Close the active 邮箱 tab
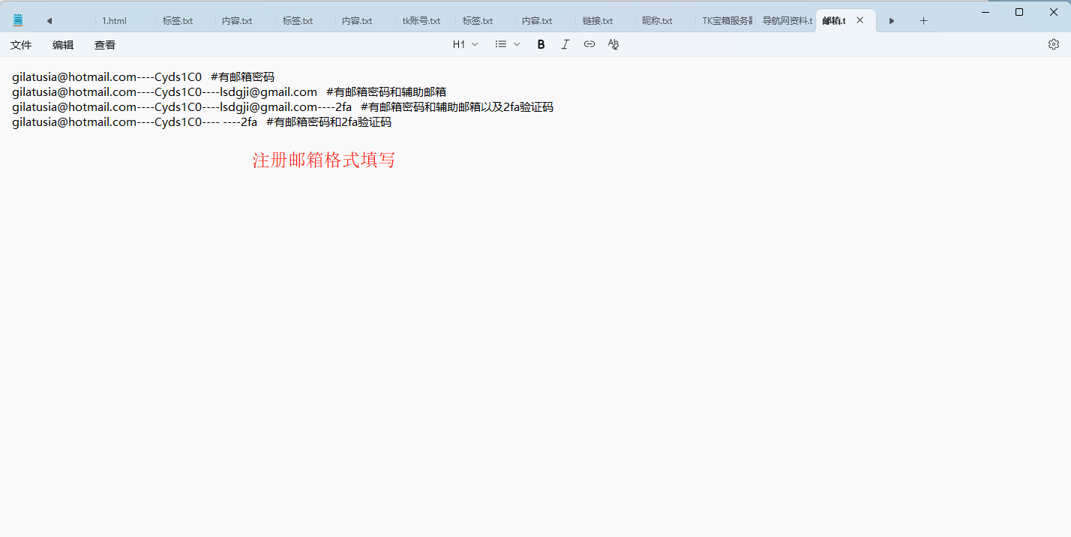This screenshot has width=1071, height=537. (860, 20)
